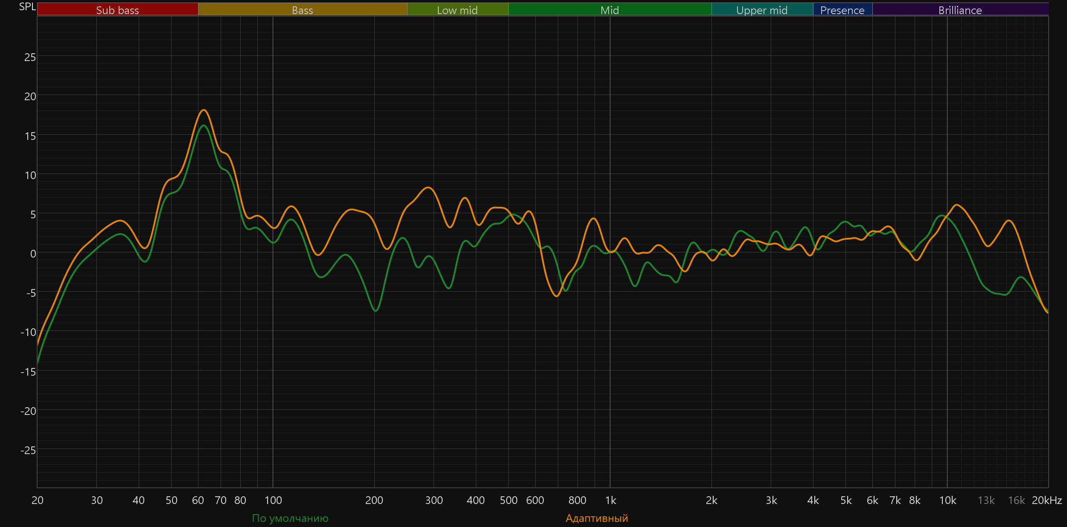Toggle the green 'По умолчанию' legend entry
Image resolution: width=1067 pixels, height=527 pixels.
click(290, 518)
